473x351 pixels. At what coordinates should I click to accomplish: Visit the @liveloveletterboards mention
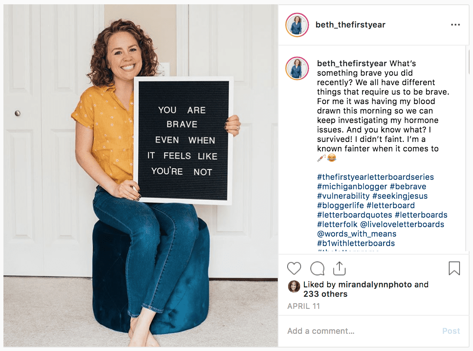[402, 224]
